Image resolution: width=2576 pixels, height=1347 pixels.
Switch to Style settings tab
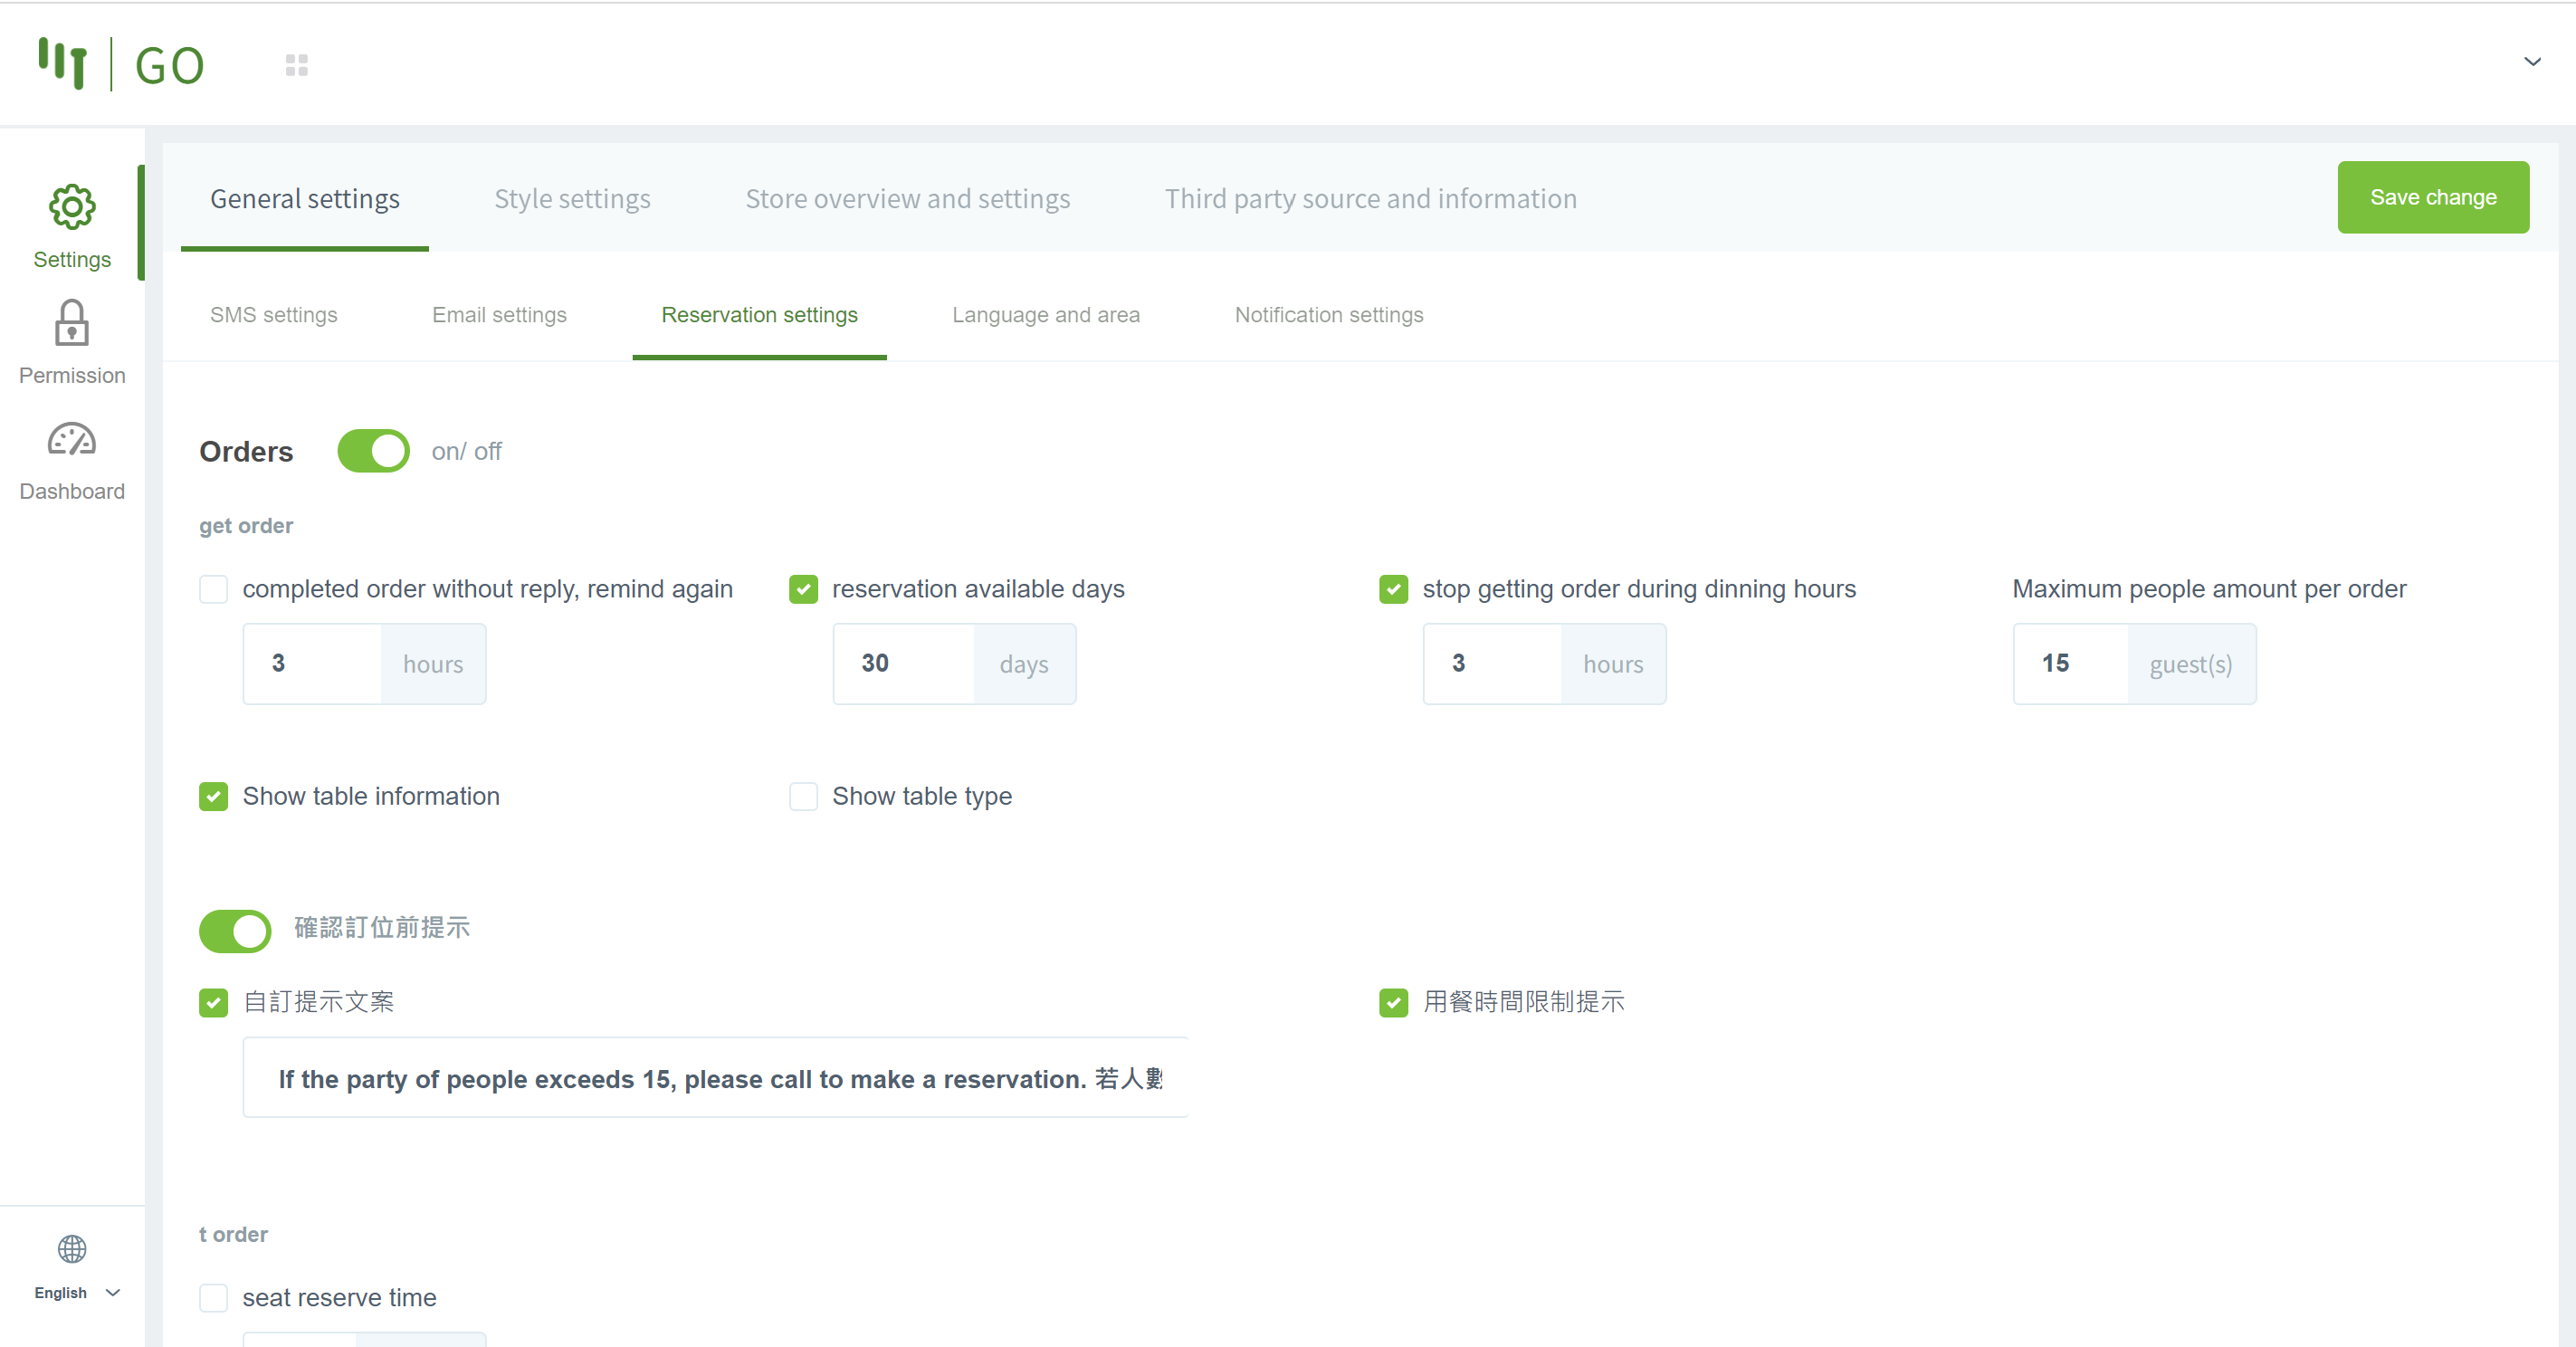tap(572, 199)
